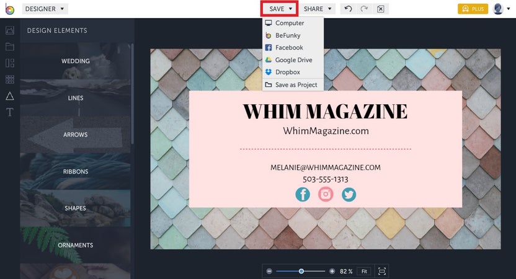Viewport: 516px width, 279px height.
Task: Click the zoom out minus icon
Action: (269, 271)
